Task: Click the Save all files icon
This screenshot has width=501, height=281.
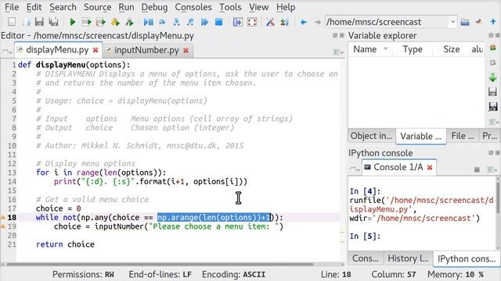Action: [x=53, y=22]
